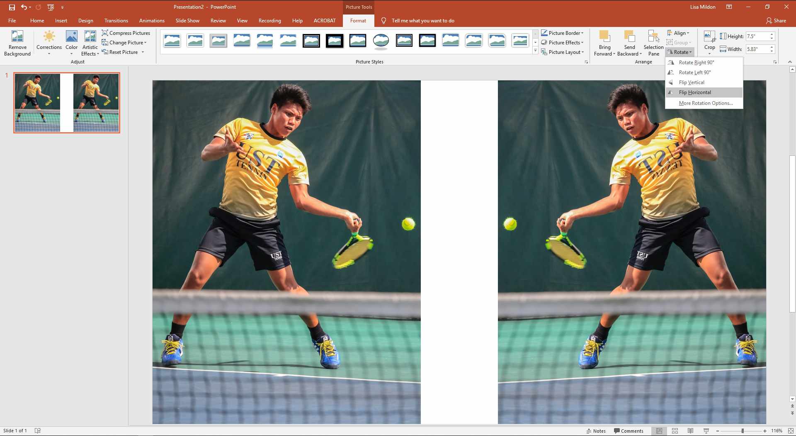
Task: Choose Flip Vertical
Action: [704, 82]
